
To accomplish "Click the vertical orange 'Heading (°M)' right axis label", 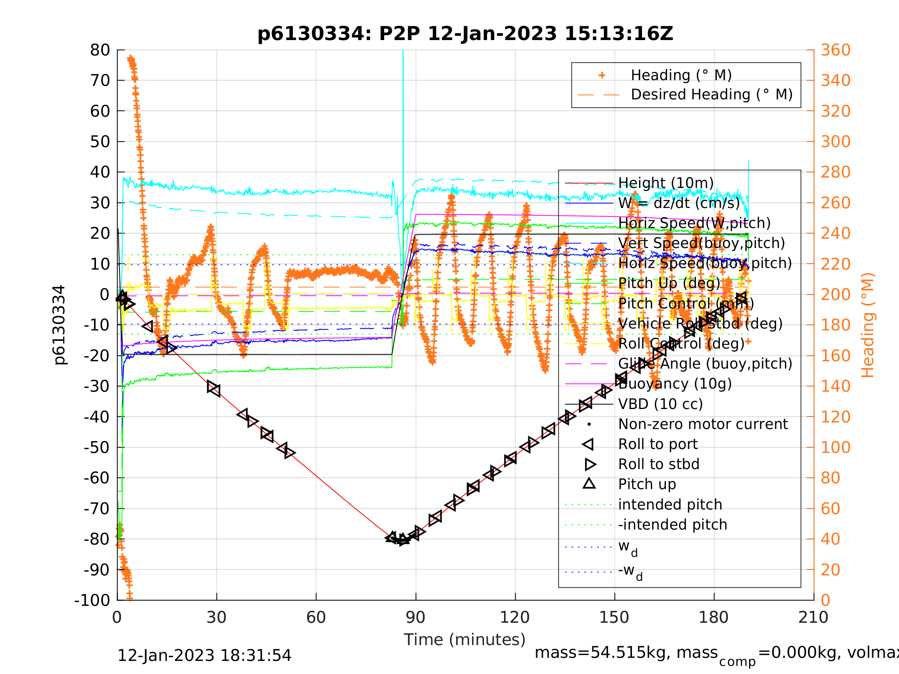I will 868,325.
